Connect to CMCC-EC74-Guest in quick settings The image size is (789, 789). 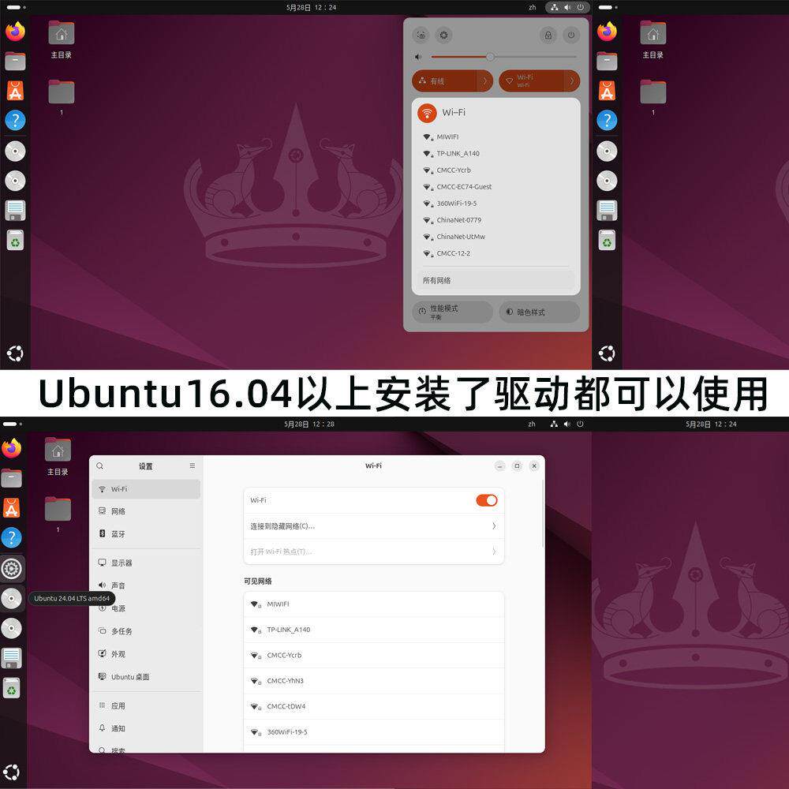pyautogui.click(x=495, y=187)
